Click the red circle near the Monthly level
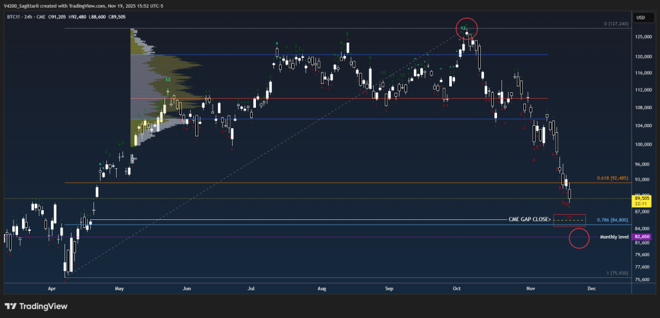This screenshot has height=318, width=660. [x=579, y=238]
